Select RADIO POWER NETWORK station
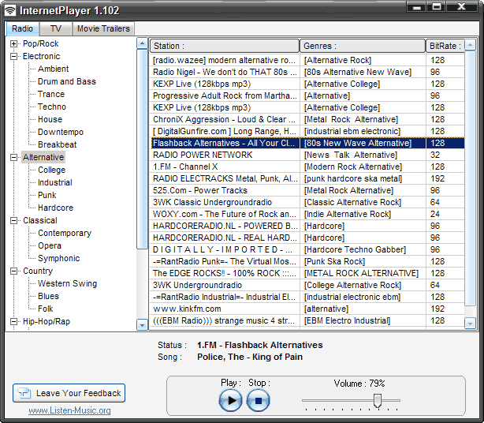Image resolution: width=484 pixels, height=423 pixels. point(307,155)
